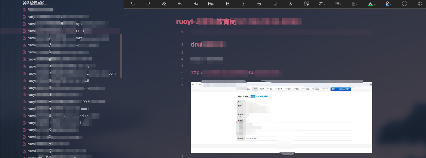Screen dimensions: 426x158
Task: Open the list style dropdown
Action: coord(338,4)
